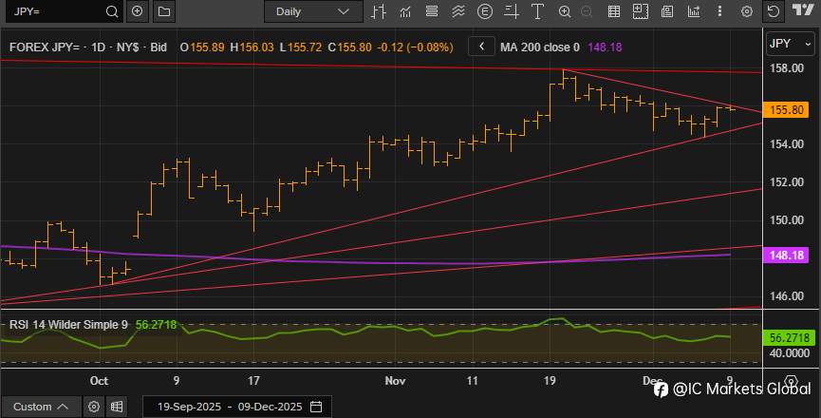Click the orange 155.80 price tag

(787, 109)
